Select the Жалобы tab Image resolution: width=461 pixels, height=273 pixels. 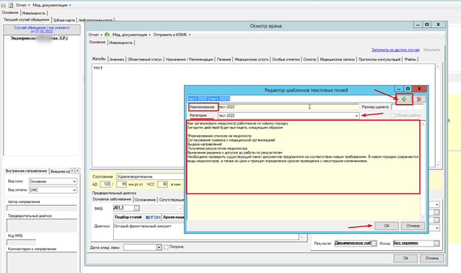pos(98,59)
